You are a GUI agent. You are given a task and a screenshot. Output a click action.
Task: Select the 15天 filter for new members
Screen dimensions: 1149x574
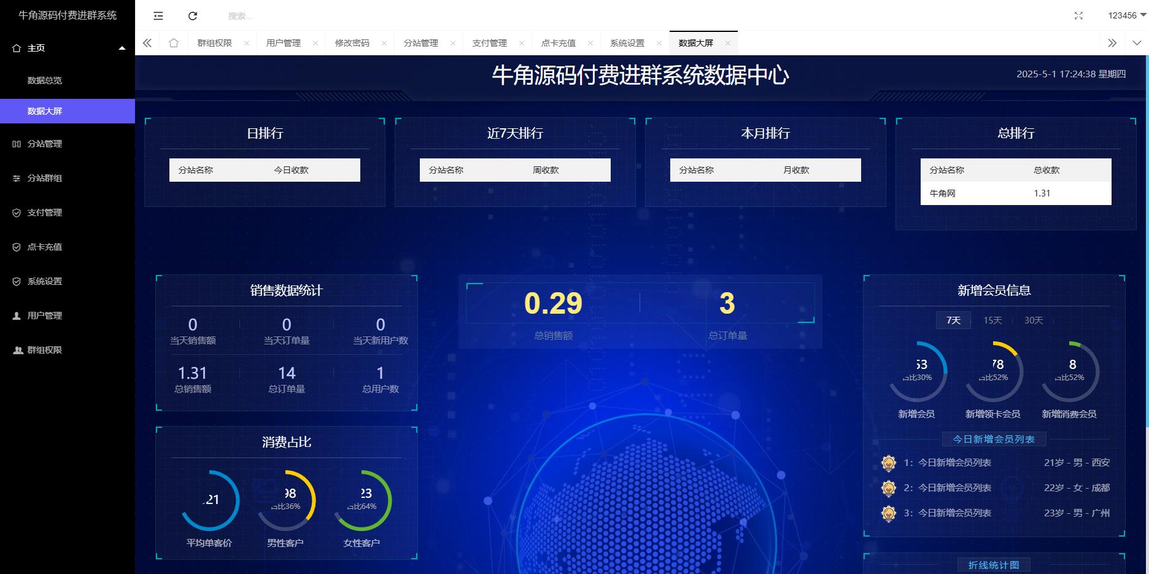pos(992,320)
